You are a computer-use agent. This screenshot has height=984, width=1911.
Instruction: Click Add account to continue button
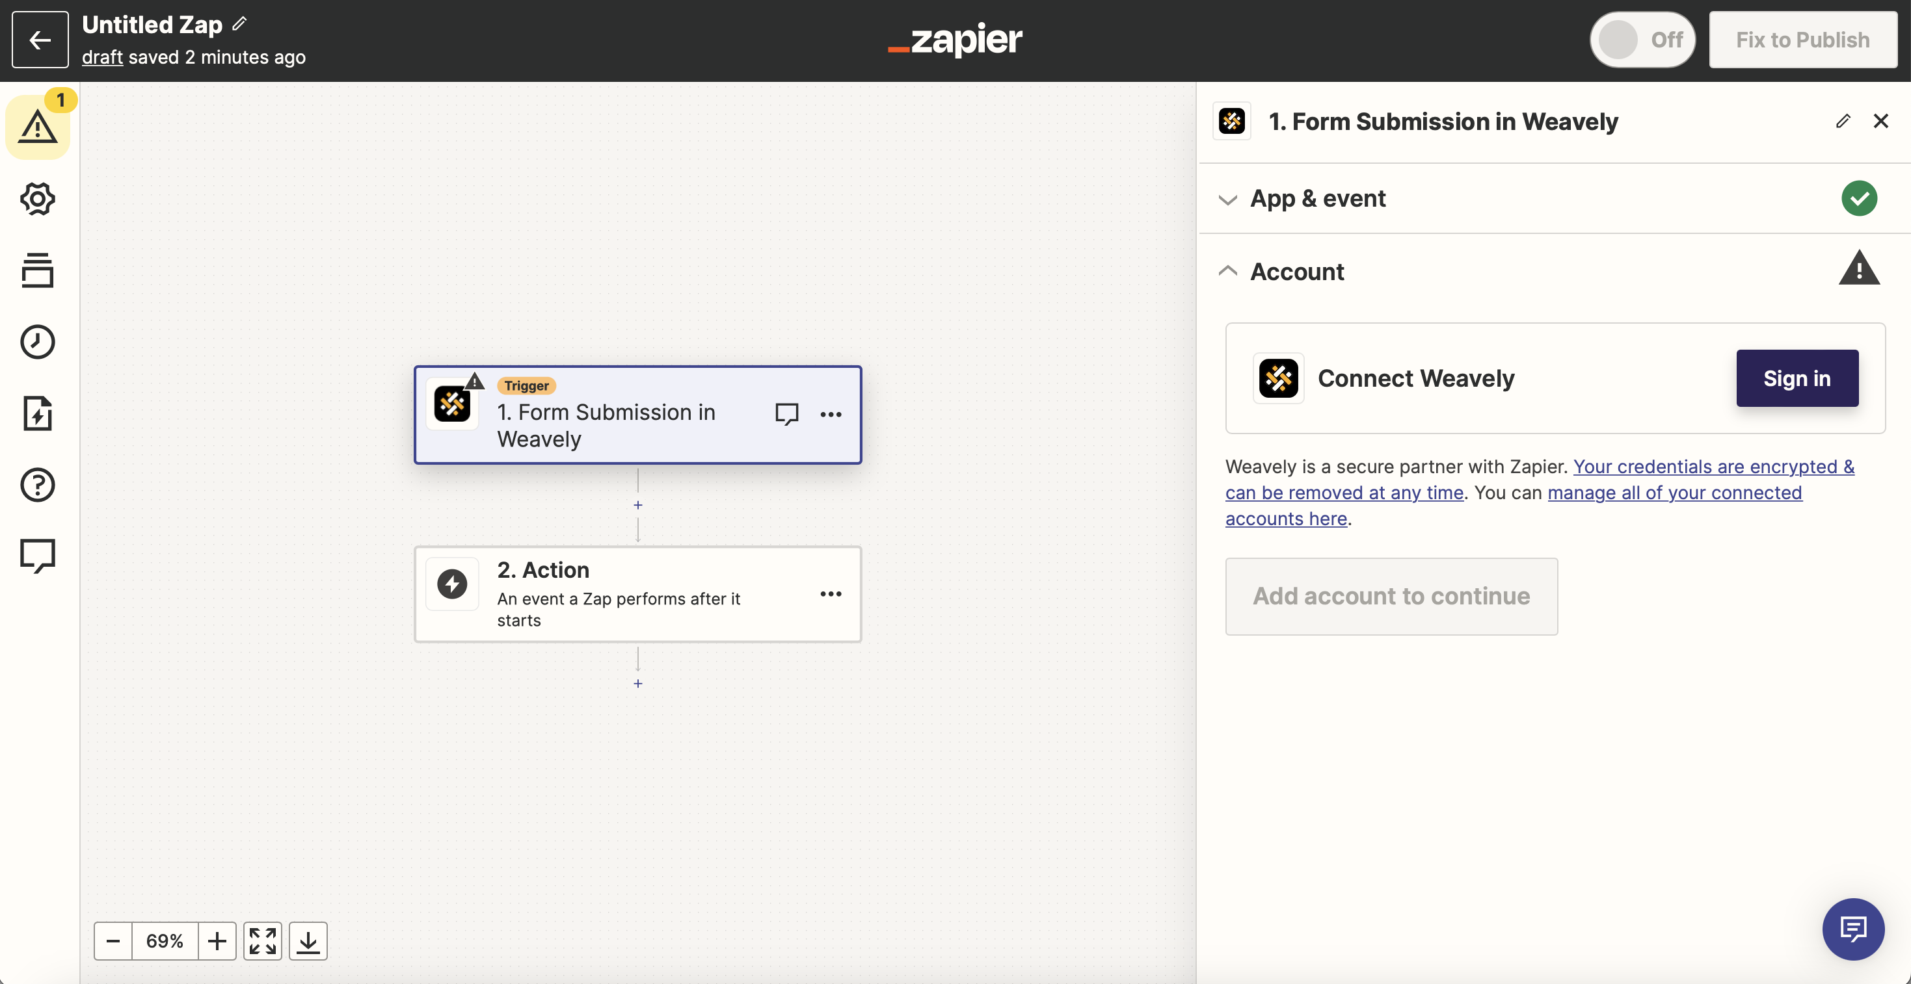(1392, 596)
